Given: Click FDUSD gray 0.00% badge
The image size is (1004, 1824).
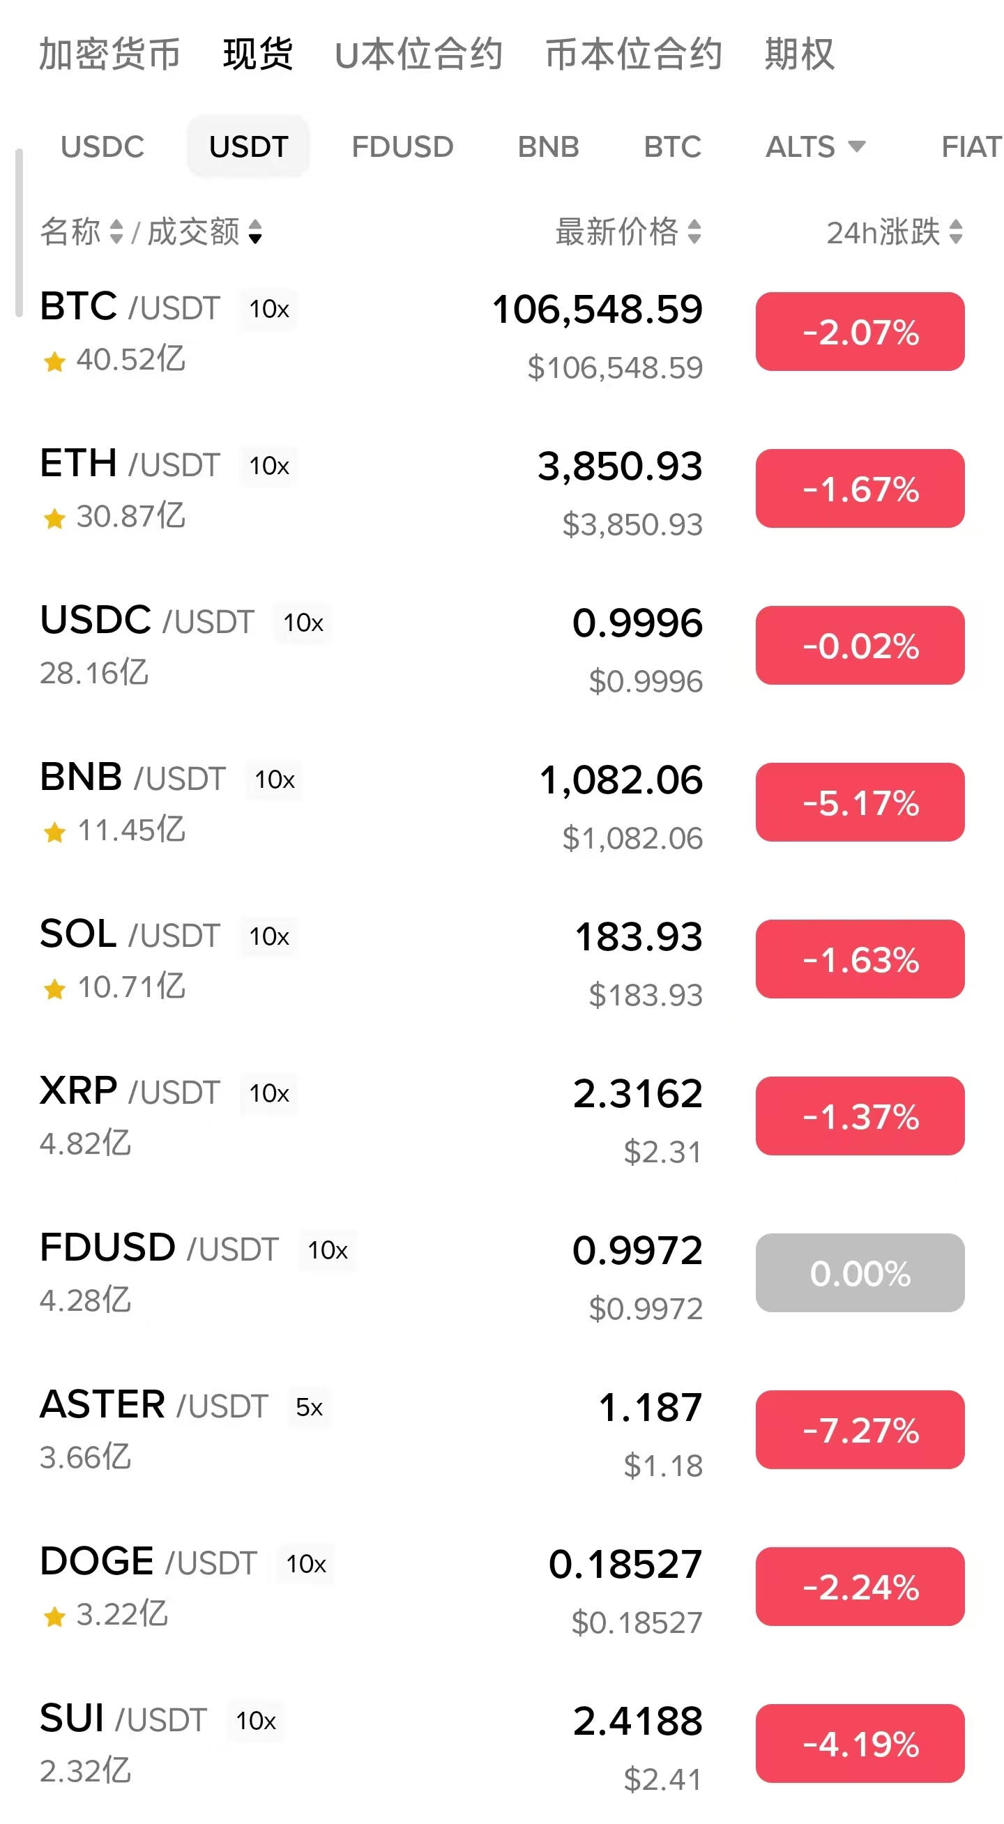Looking at the screenshot, I should point(860,1272).
